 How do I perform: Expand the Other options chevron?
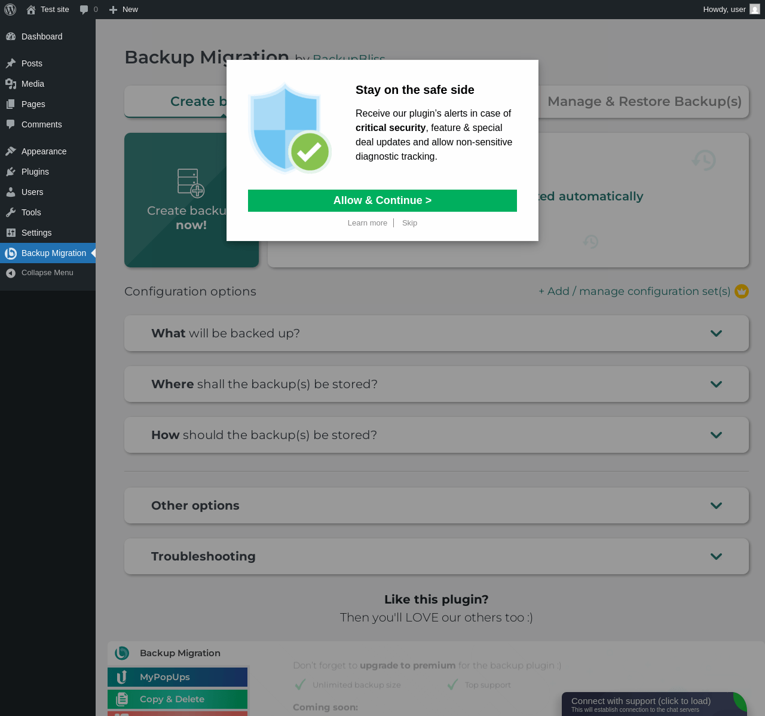716,505
